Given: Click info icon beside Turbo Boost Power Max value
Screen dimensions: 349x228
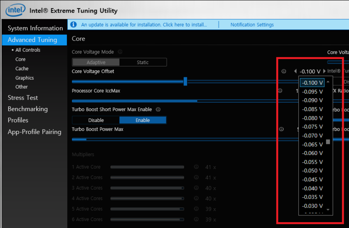Looking at the screenshot, I should pos(281,129).
